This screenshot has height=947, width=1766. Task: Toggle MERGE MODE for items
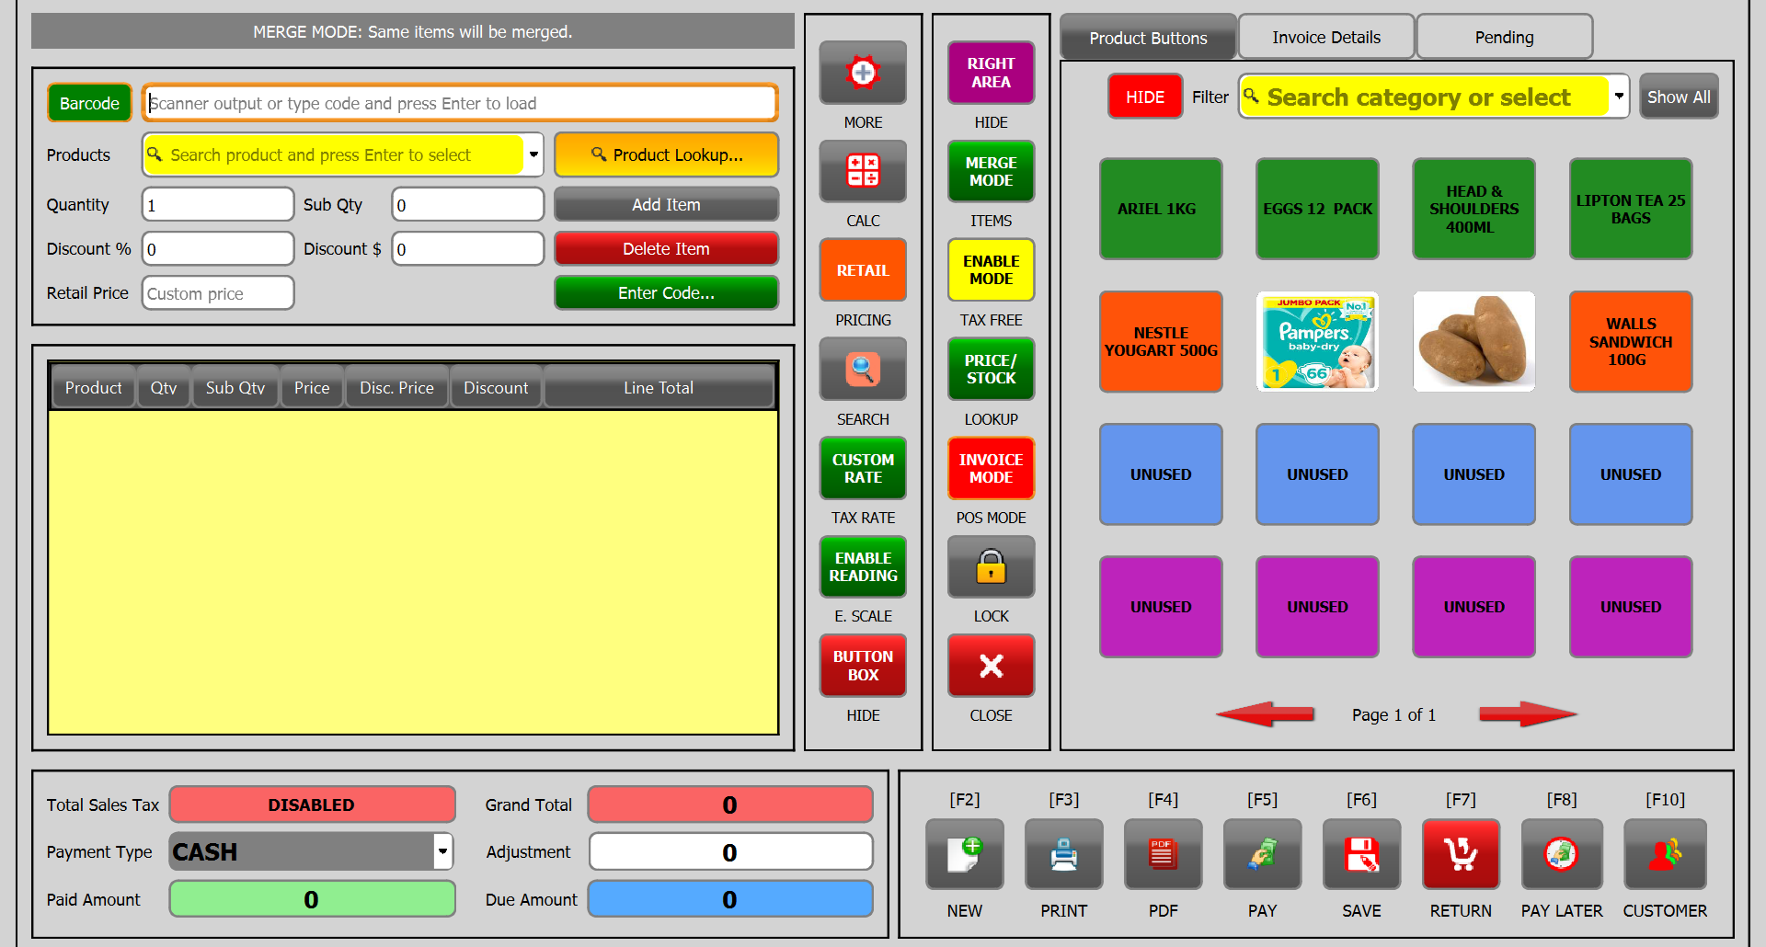[991, 172]
